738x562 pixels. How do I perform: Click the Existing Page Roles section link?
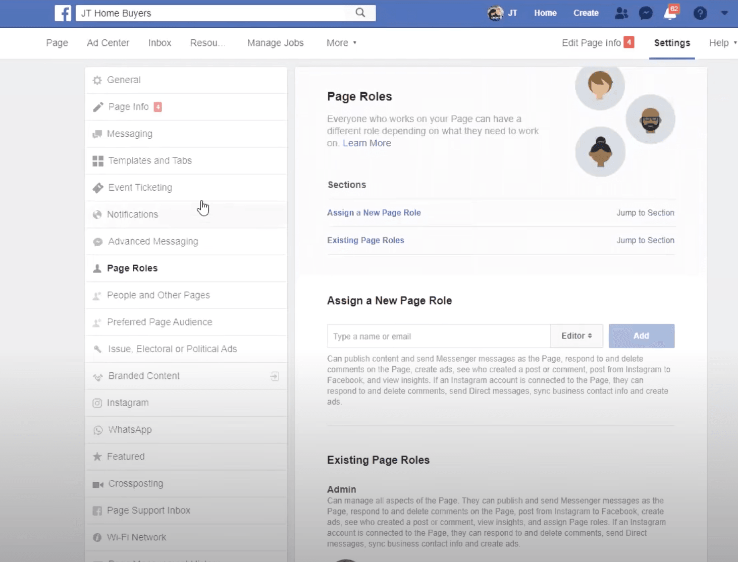[365, 240]
